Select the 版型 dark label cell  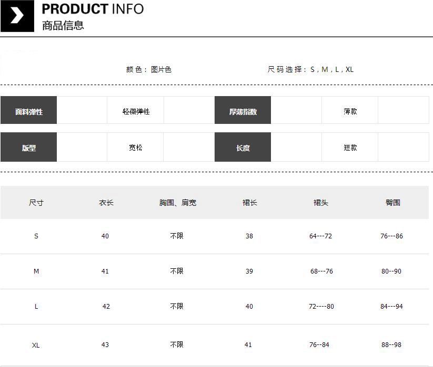click(29, 148)
